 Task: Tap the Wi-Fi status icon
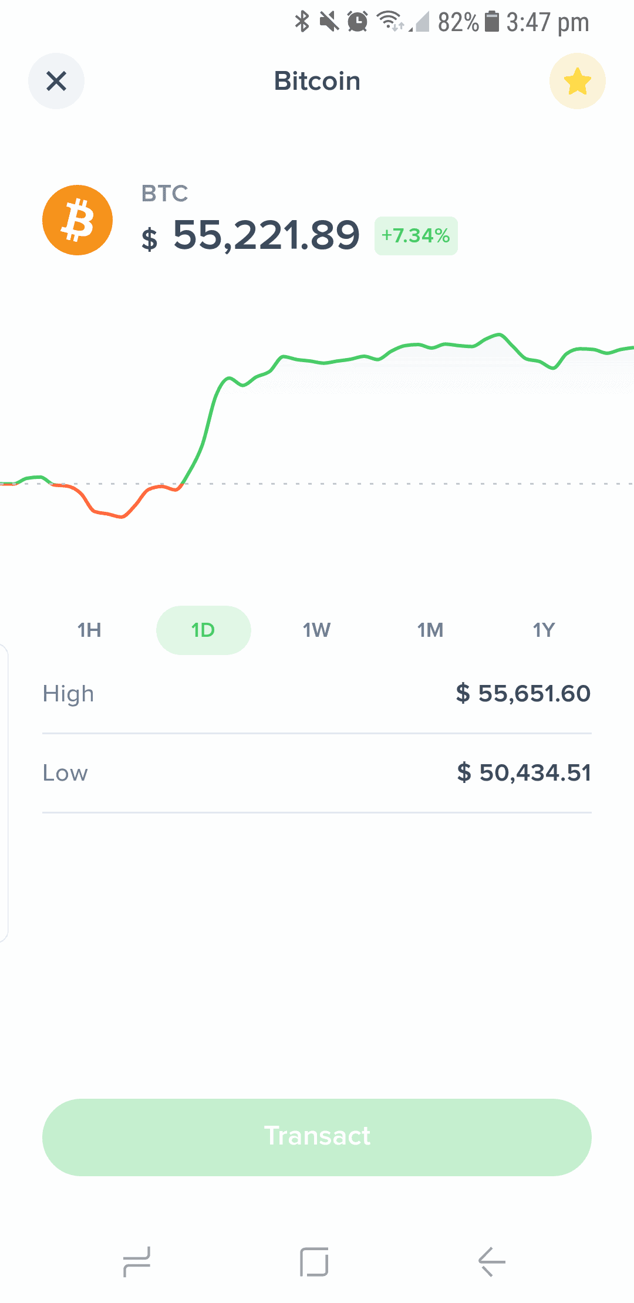[389, 21]
